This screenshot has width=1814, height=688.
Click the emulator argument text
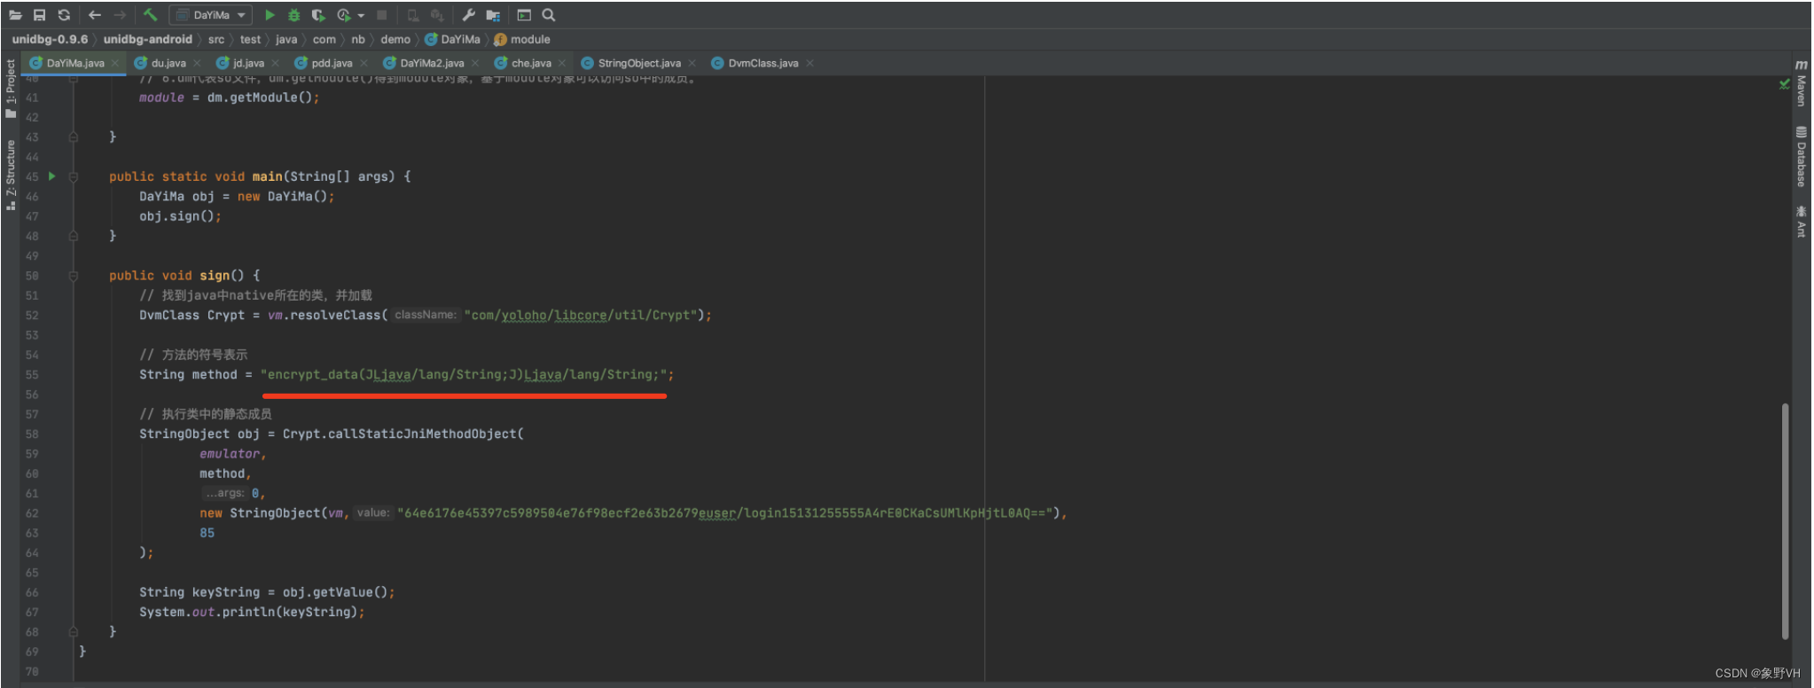coord(230,454)
